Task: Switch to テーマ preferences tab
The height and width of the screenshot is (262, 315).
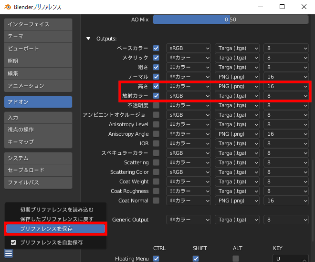Action: 38,37
